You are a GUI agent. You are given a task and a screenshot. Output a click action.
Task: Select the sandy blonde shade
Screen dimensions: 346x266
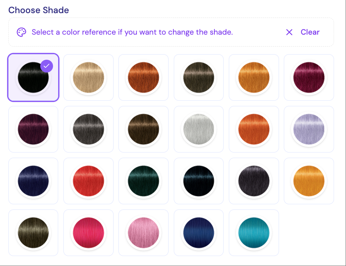pyautogui.click(x=88, y=77)
